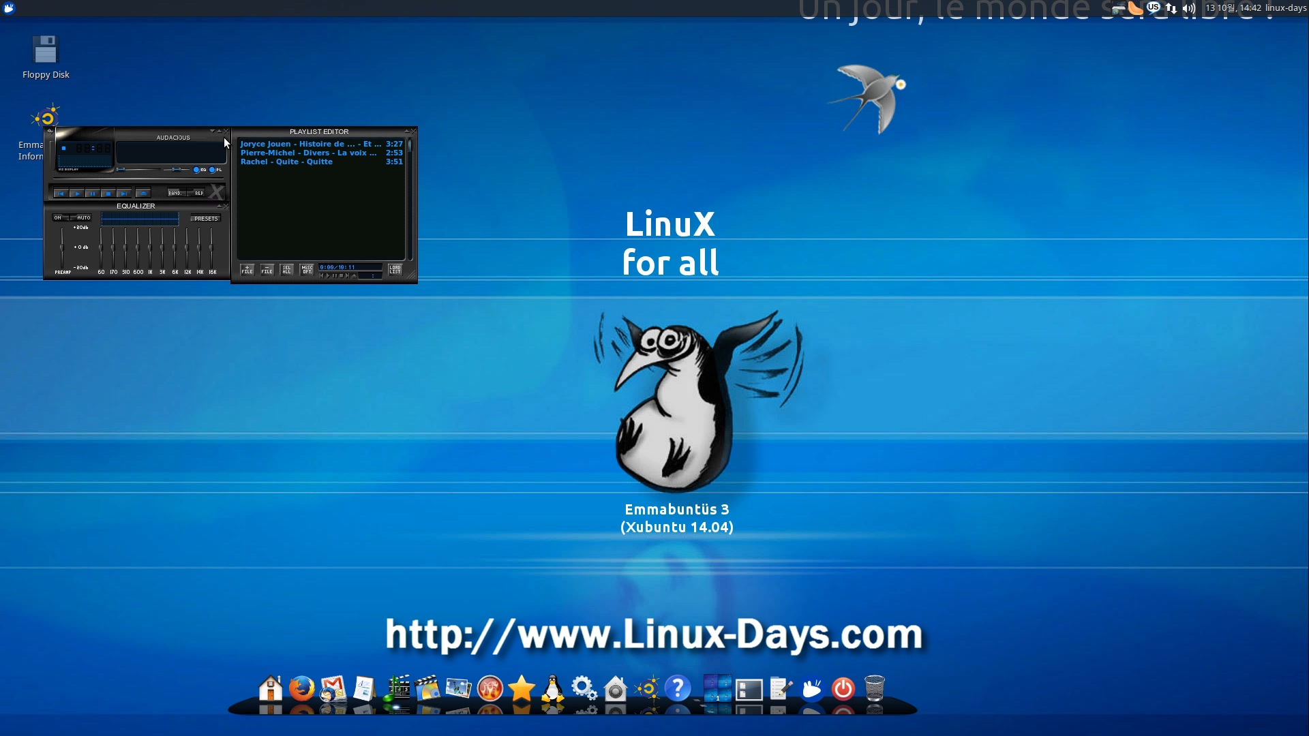
Task: Open the Trash icon in dock
Action: pyautogui.click(x=875, y=688)
